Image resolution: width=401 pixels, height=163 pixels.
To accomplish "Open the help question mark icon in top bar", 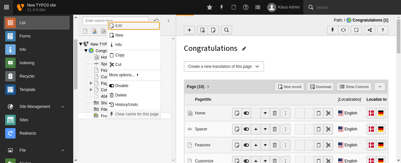I will pyautogui.click(x=246, y=7).
